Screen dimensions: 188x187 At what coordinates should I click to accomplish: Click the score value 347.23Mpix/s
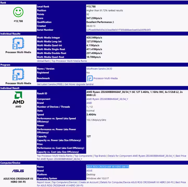94,18
